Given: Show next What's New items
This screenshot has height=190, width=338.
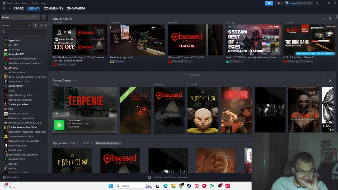Looking at the screenshot, I should click(x=330, y=19).
